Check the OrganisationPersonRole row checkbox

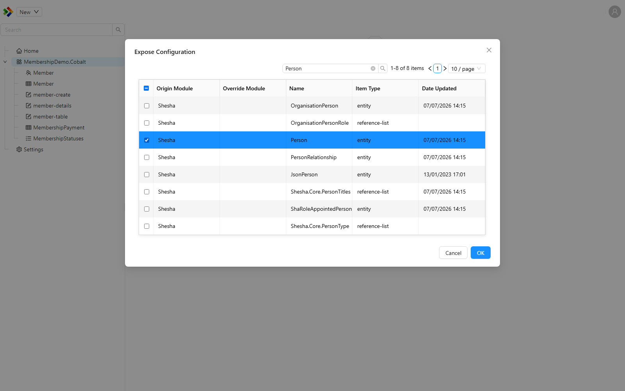point(146,123)
